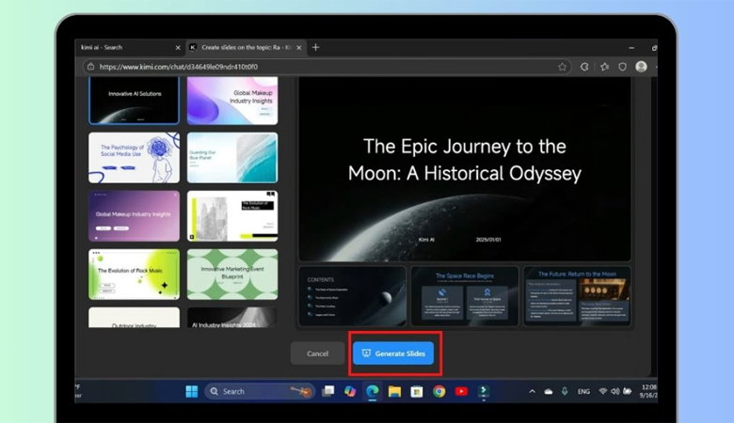Cancel the slide template selection
Screen dimensions: 734x423
point(317,353)
